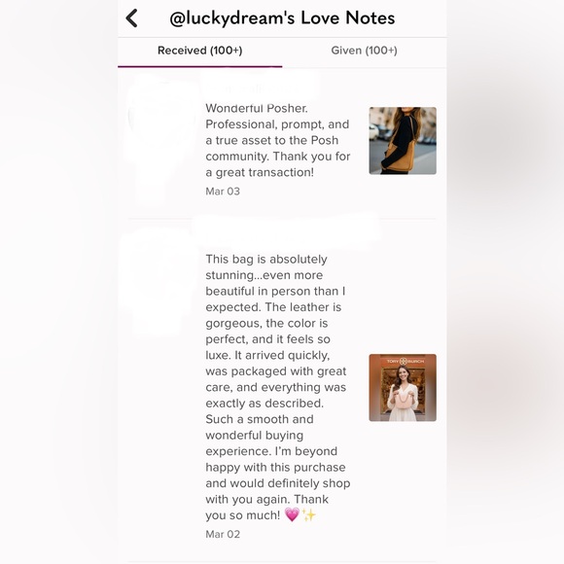The width and height of the screenshot is (564, 564).
Task: Open the tan shoulder bag listing thumbnail
Action: (403, 141)
